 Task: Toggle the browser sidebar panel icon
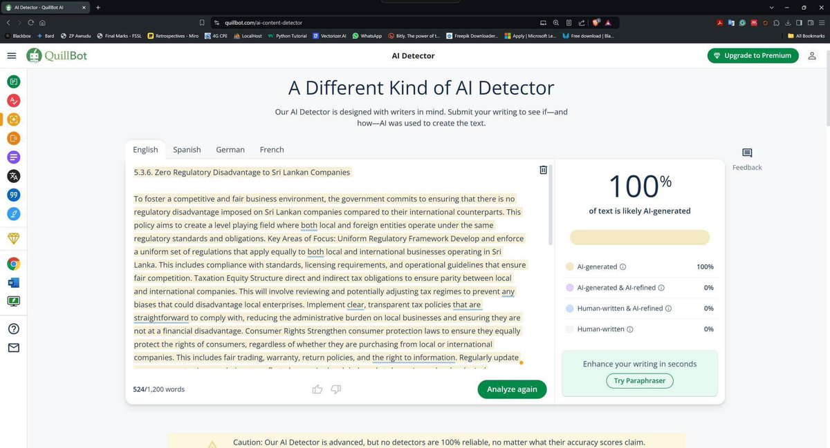(800, 22)
